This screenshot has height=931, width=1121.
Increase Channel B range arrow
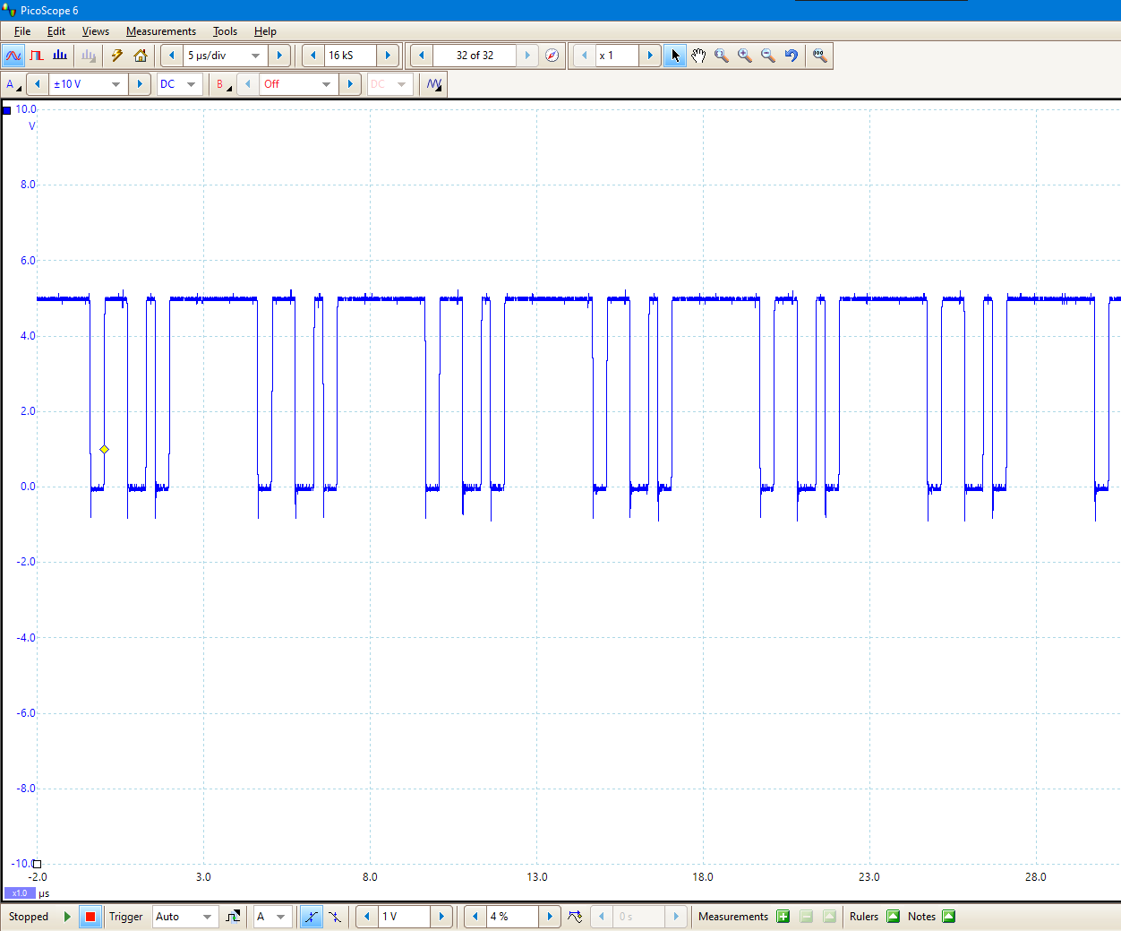click(350, 84)
